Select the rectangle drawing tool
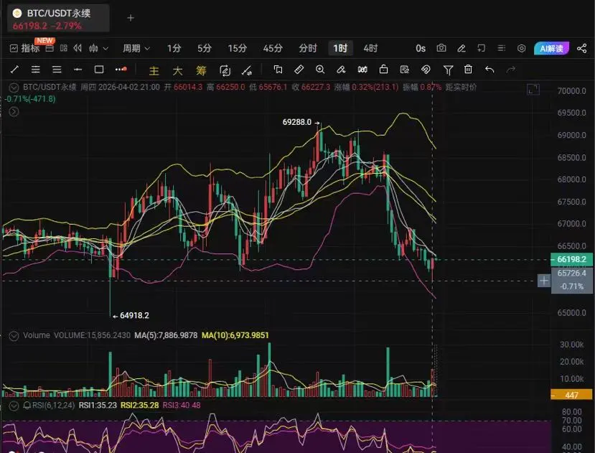This screenshot has width=595, height=453. [x=99, y=70]
